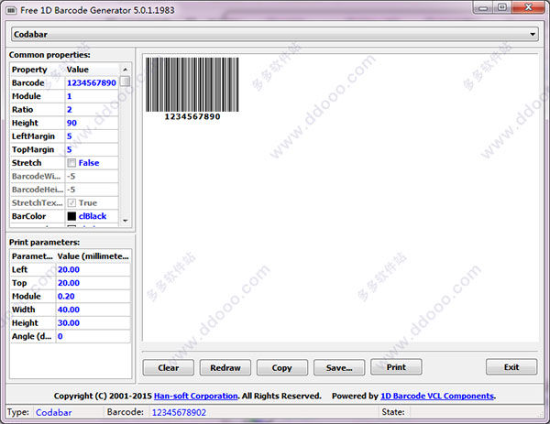Viewport: 550px width, 424px height.
Task: Click the application icon in title bar
Action: click(11, 10)
